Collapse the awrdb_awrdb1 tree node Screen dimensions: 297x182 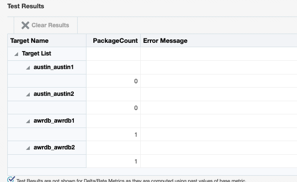click(28, 121)
